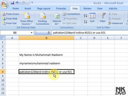This screenshot has width=128, height=96.
Task: Click the grayed Redo arrow icon
Action: tap(24, 3)
